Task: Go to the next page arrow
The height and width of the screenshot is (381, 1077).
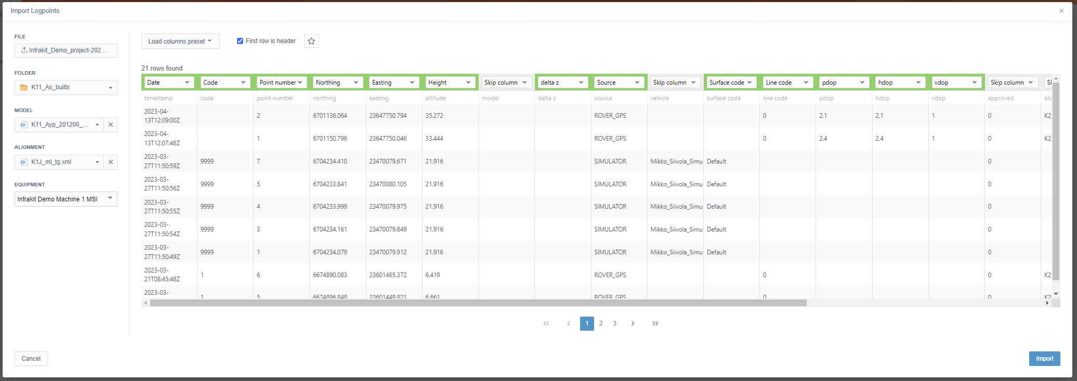Action: [633, 323]
